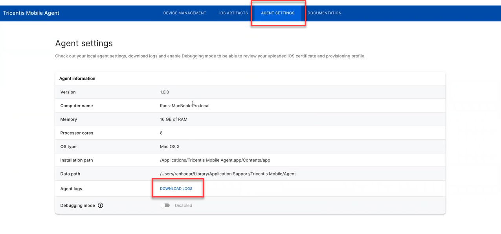Show Debugging mode info icon tooltip
This screenshot has height=234, width=501.
tap(101, 205)
